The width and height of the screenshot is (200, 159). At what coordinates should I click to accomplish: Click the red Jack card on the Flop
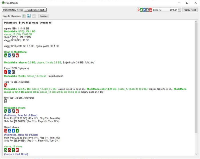click(x=6, y=72)
